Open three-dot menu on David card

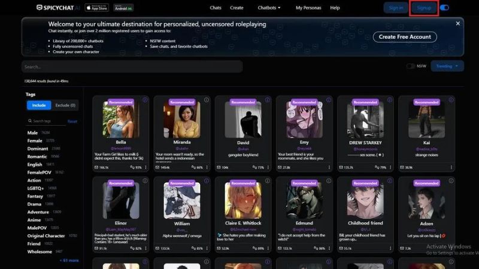click(268, 167)
